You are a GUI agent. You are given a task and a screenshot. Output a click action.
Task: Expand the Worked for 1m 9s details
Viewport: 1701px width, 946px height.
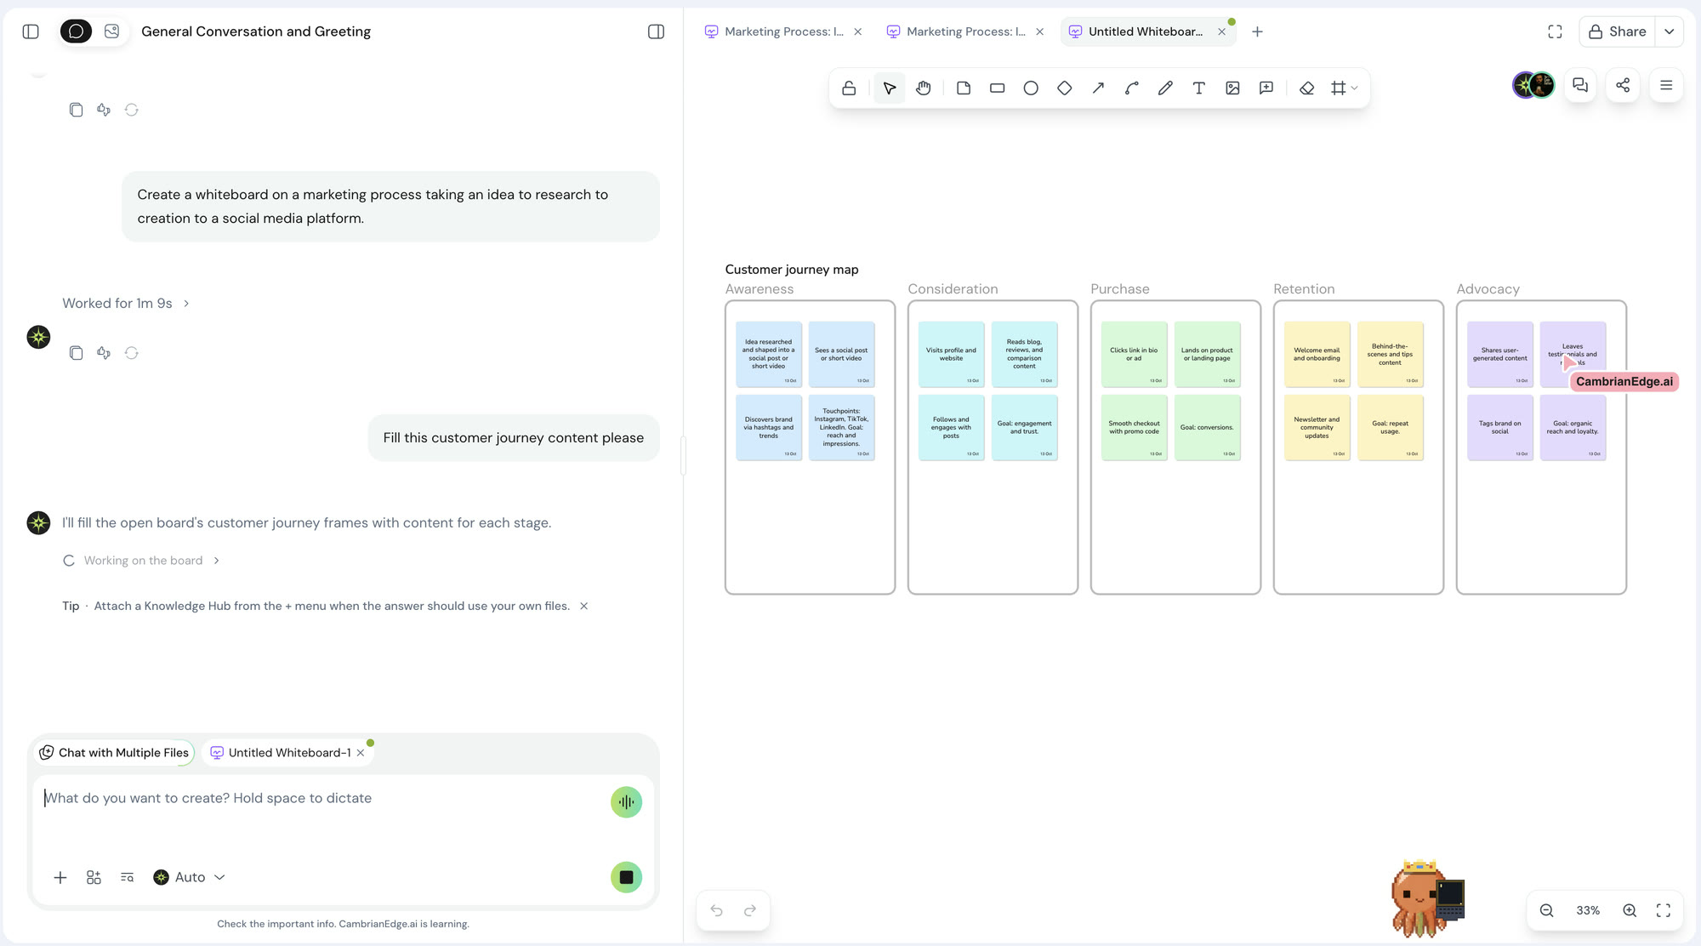pyautogui.click(x=126, y=303)
